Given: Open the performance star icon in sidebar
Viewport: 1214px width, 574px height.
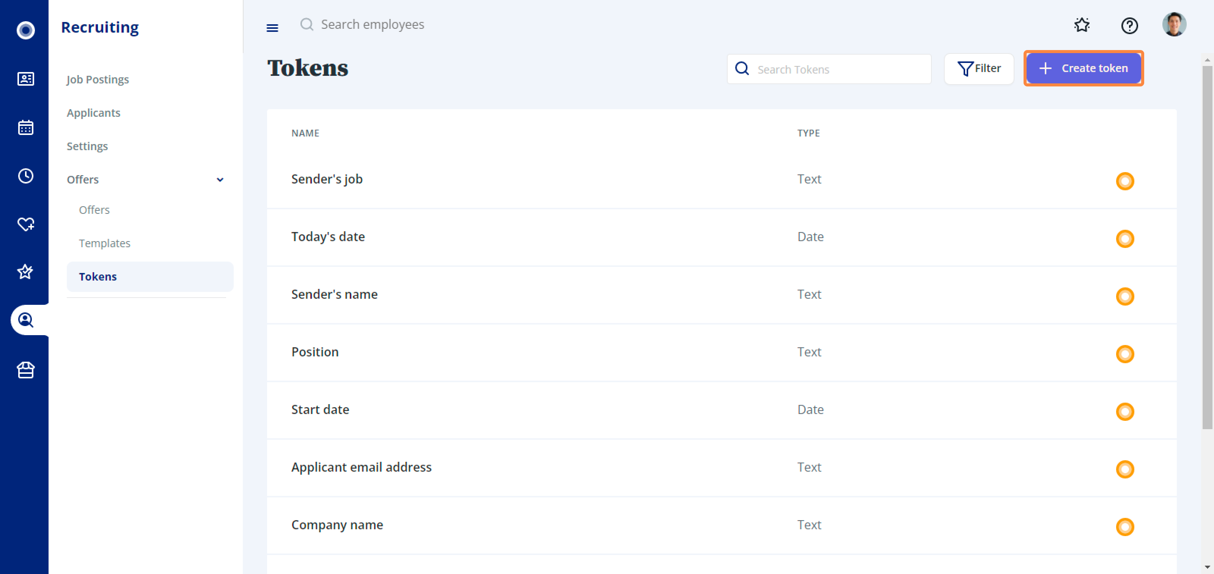Looking at the screenshot, I should coord(25,272).
